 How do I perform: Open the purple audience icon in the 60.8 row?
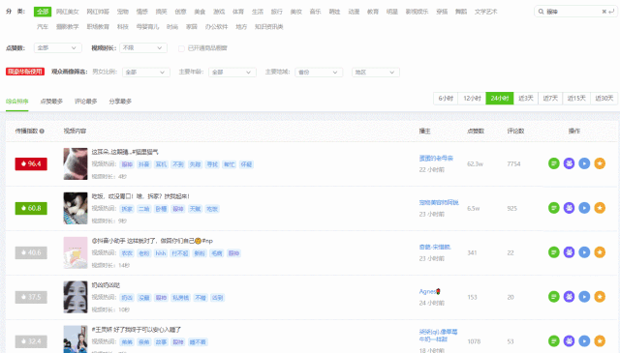569,208
